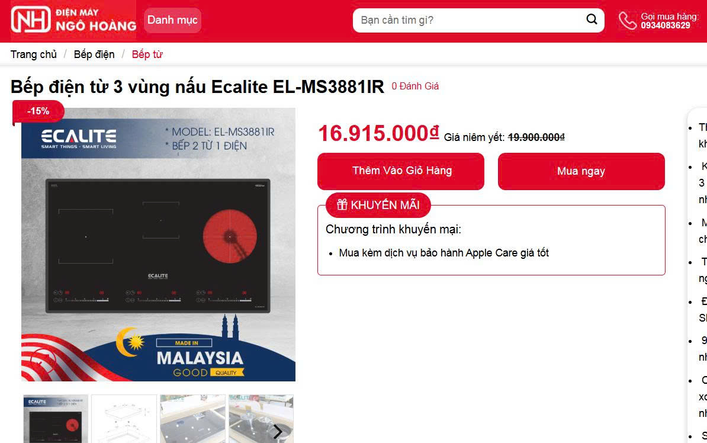The height and width of the screenshot is (443, 707).
Task: Select first Ecalite cooktop thumbnail
Action: pos(56,419)
